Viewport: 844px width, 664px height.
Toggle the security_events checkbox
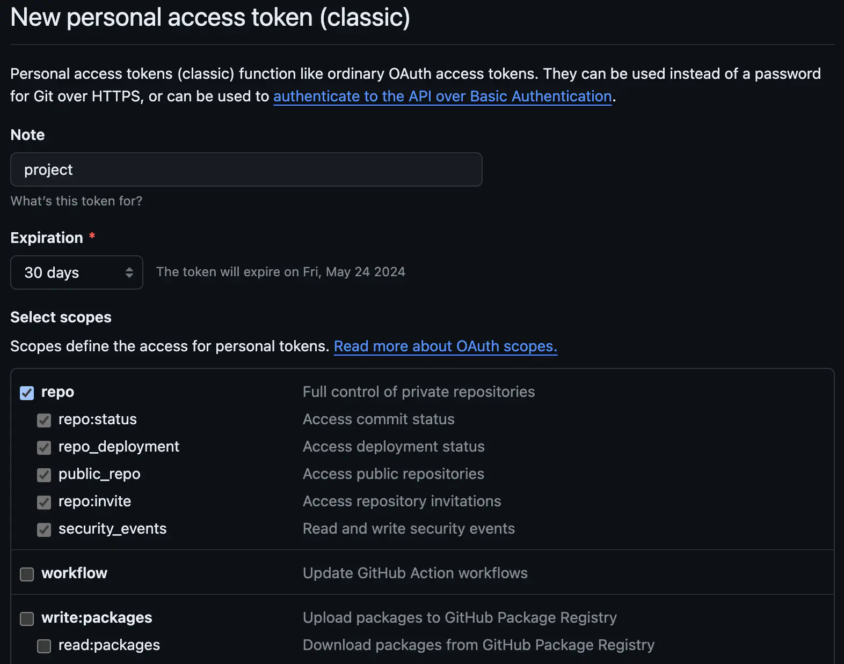(43, 530)
